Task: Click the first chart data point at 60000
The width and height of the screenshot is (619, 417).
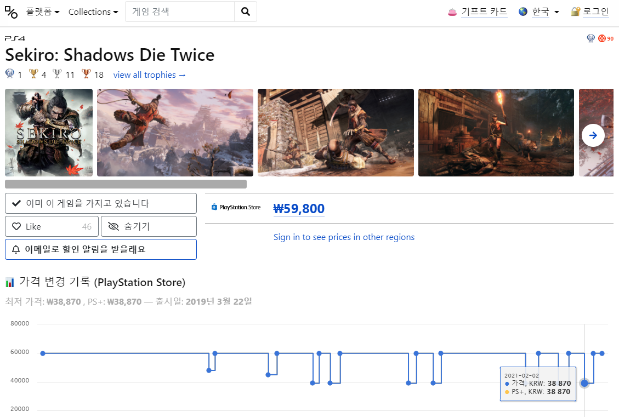Action: 43,353
